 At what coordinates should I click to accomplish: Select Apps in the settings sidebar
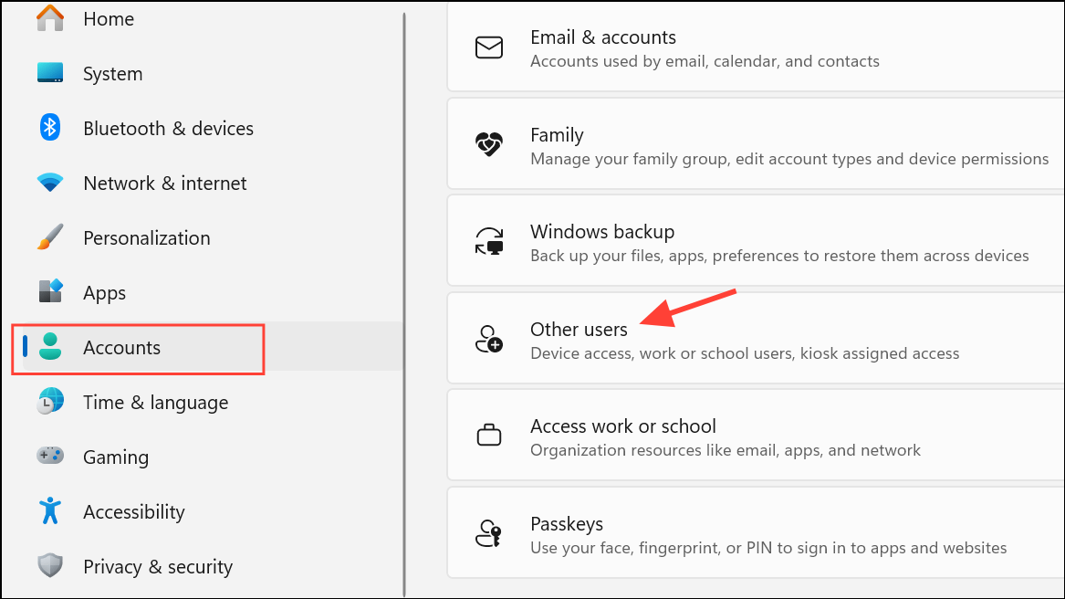point(104,293)
